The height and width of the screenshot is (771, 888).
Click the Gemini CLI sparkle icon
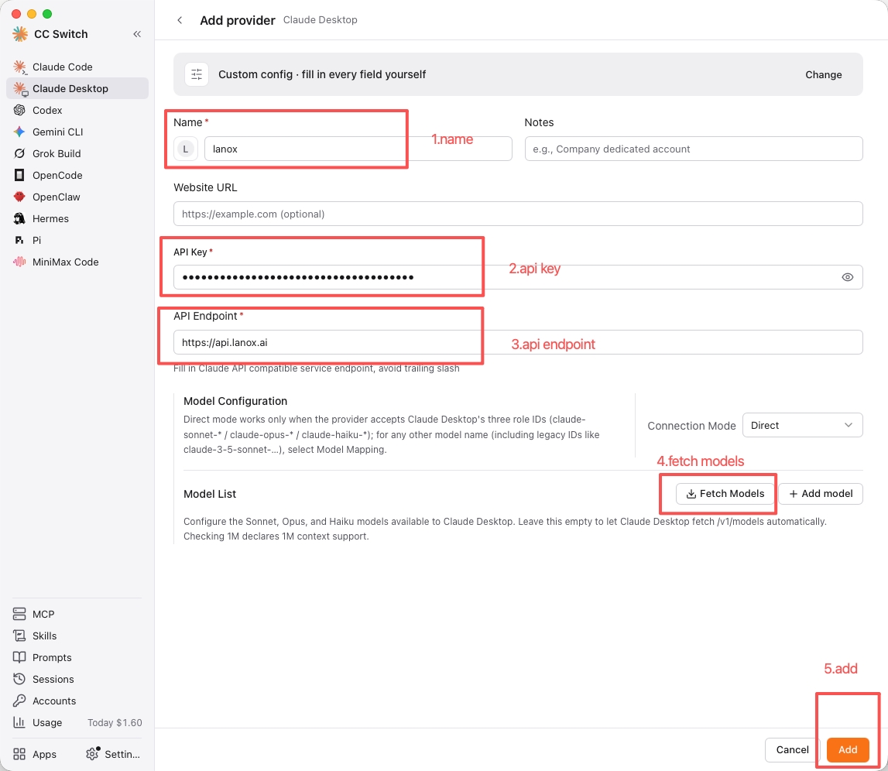(x=19, y=132)
